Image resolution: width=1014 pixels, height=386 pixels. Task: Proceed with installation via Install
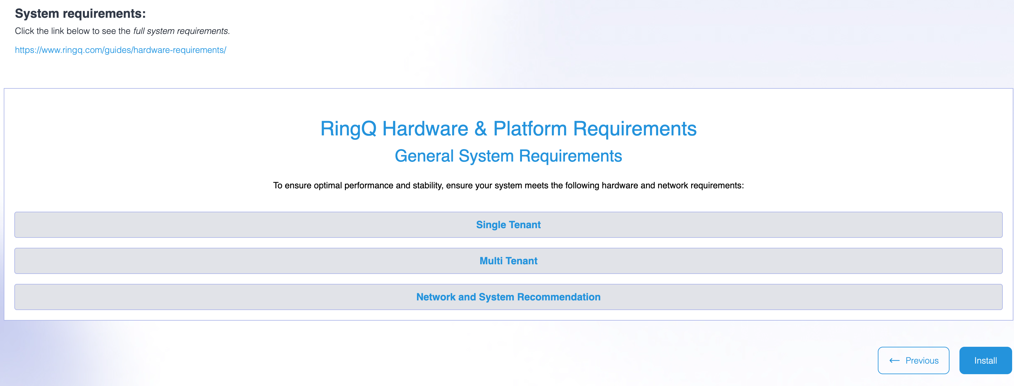[984, 360]
